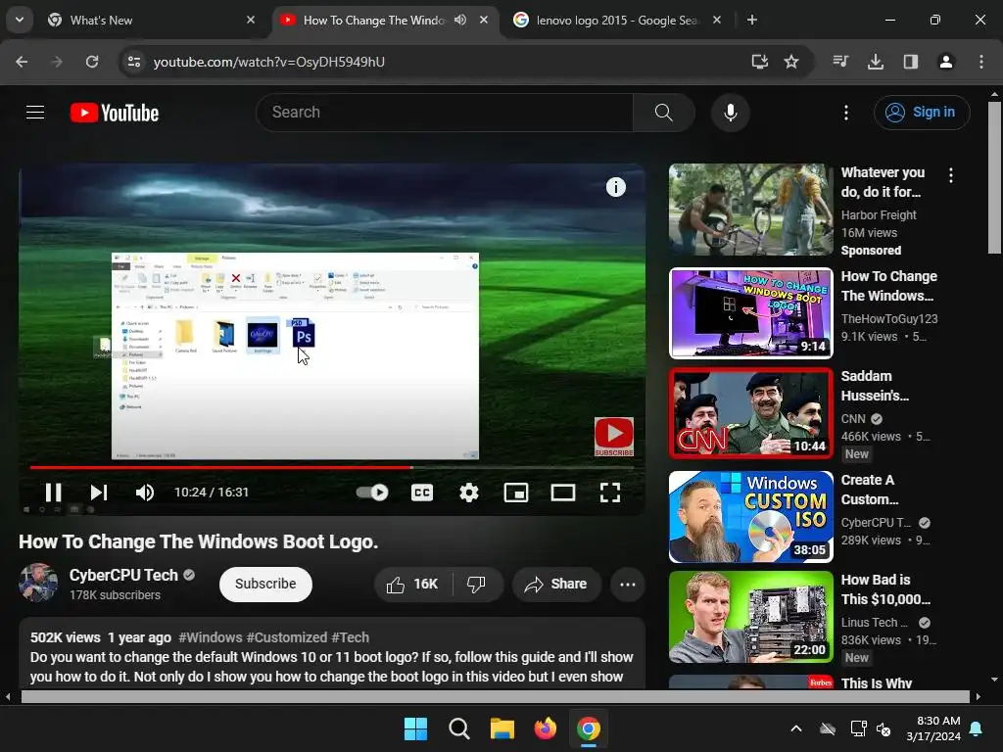Click the Subscribe watermark in video
The height and width of the screenshot is (752, 1003).
click(614, 437)
